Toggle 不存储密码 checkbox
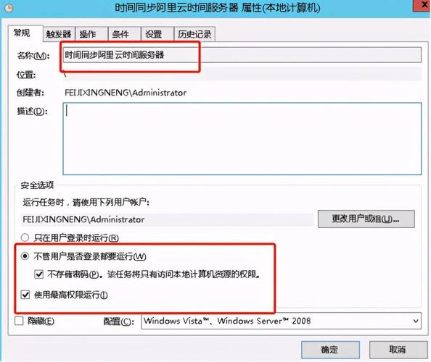The height and width of the screenshot is (362, 431). pos(38,274)
